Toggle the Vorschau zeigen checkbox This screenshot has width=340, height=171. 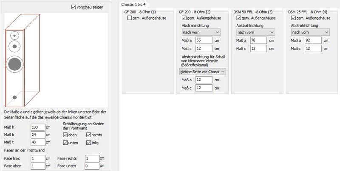pos(74,7)
